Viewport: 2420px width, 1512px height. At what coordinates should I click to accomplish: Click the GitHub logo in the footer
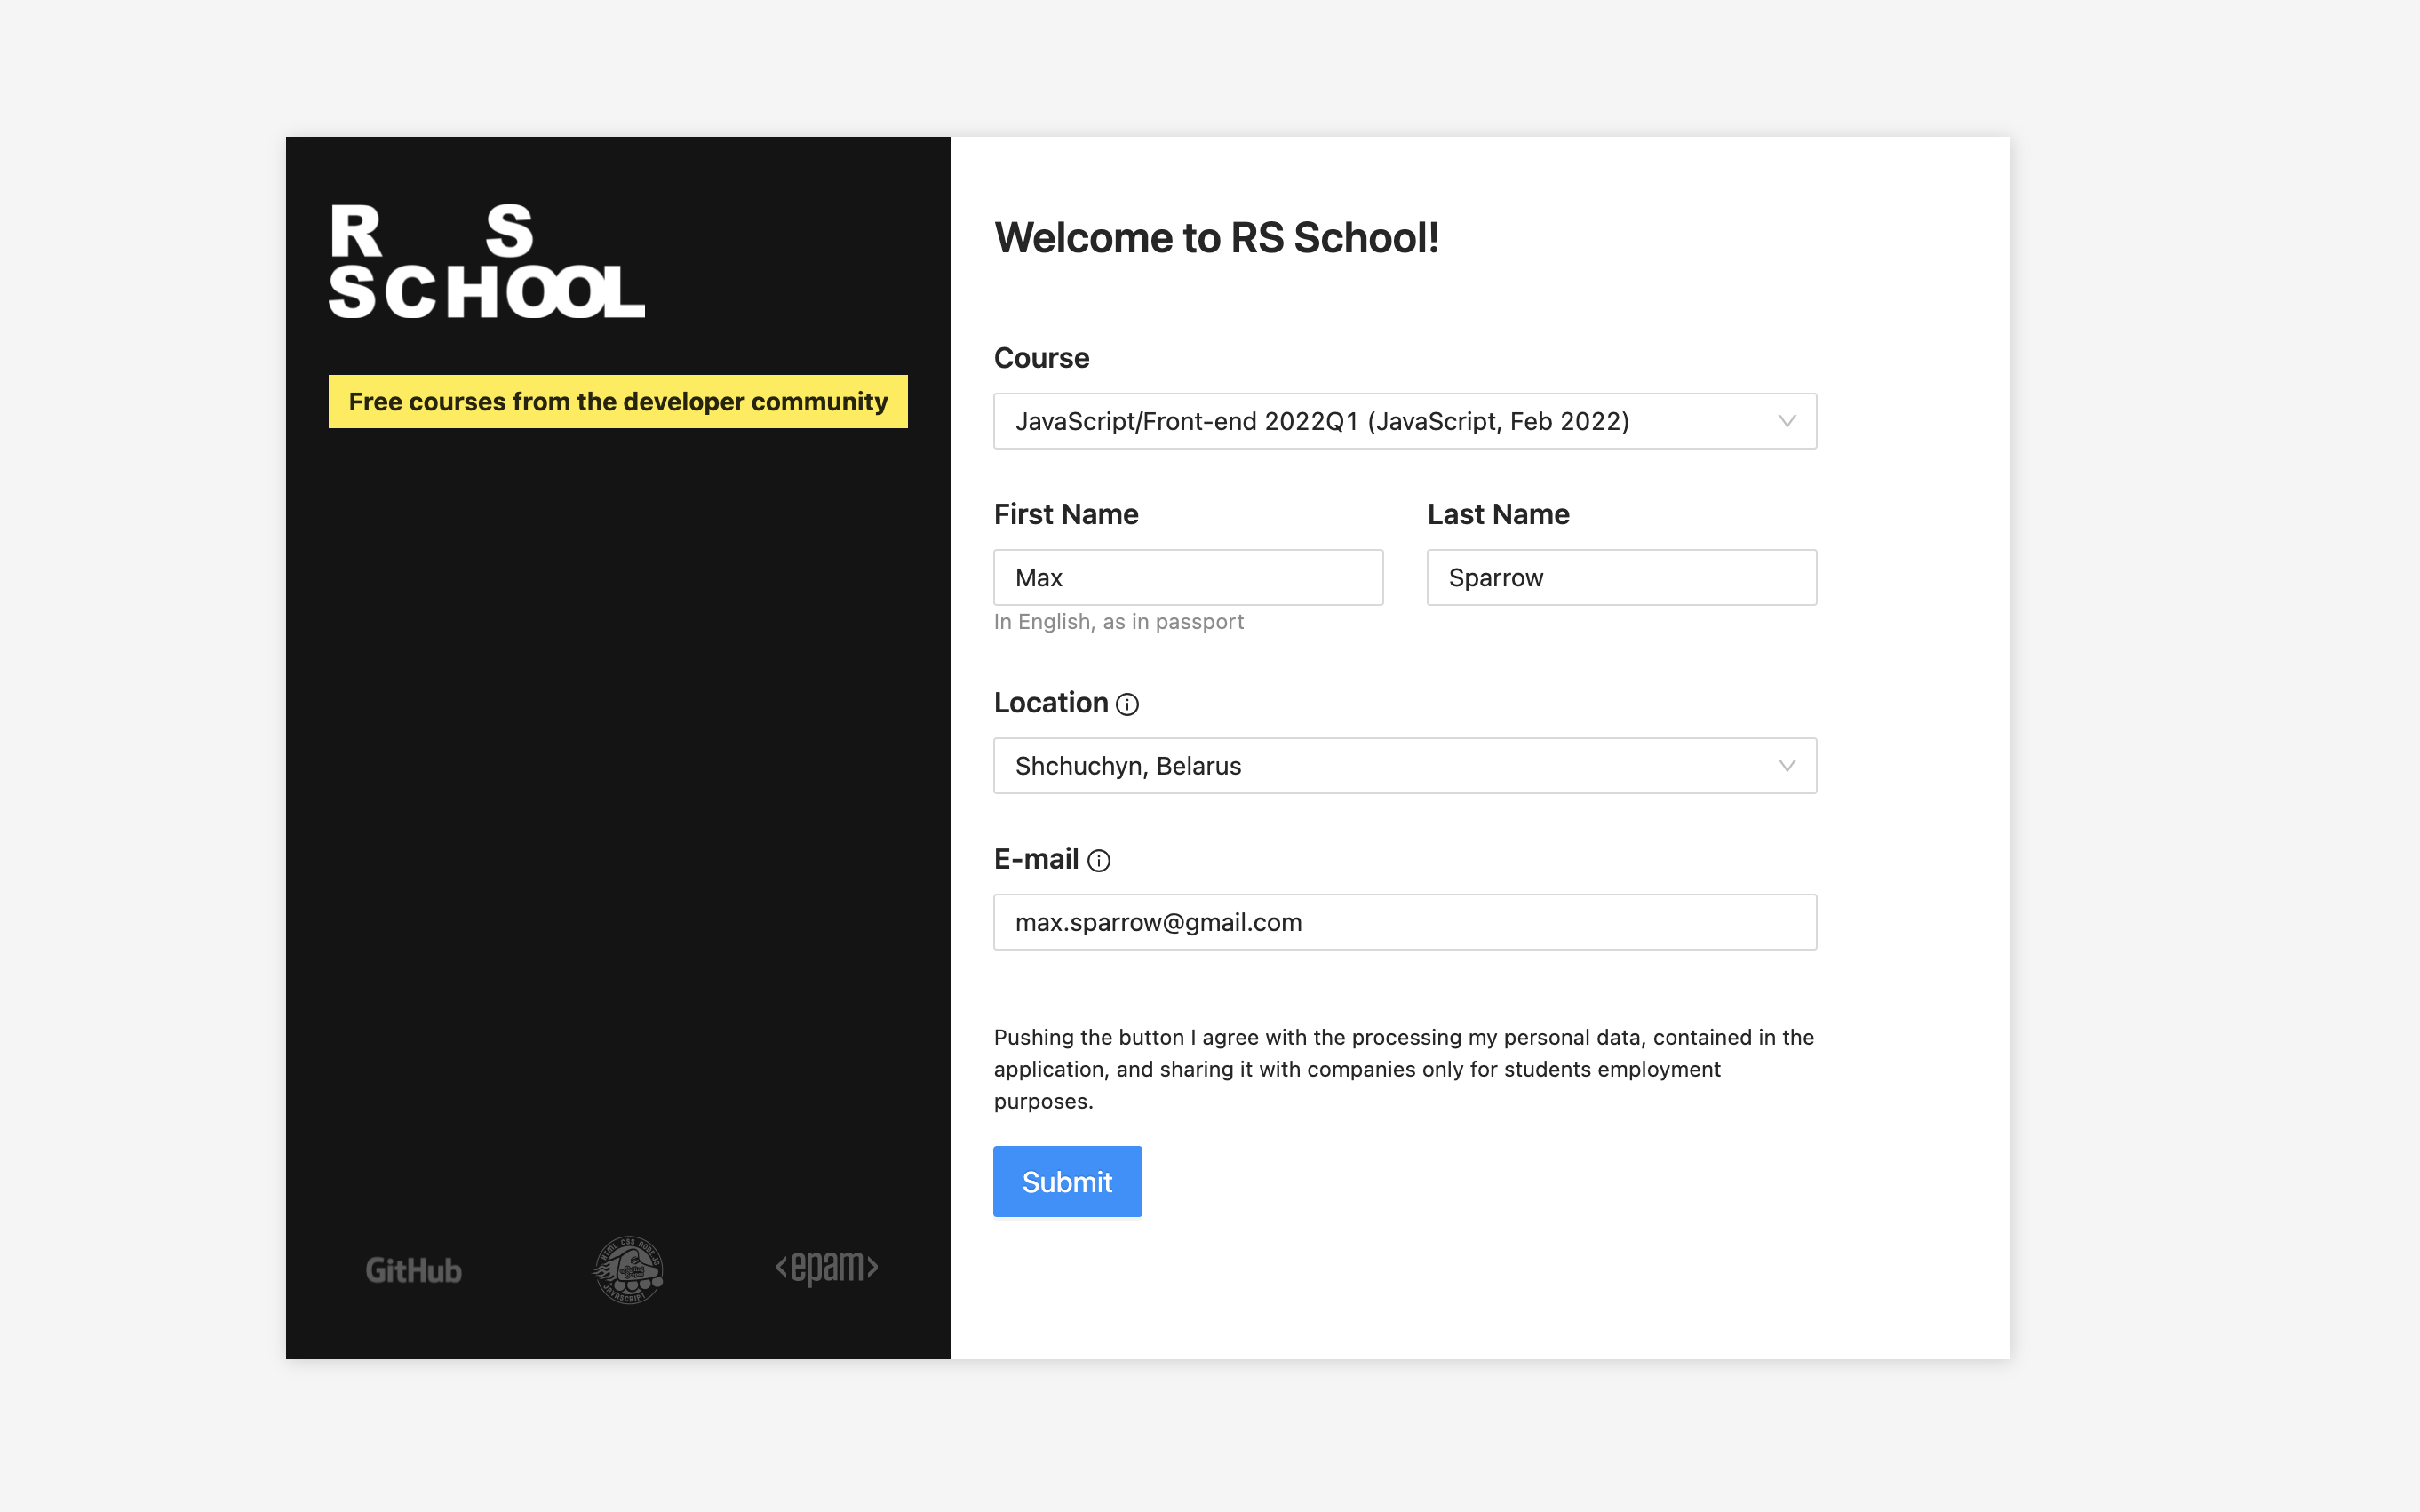[413, 1270]
